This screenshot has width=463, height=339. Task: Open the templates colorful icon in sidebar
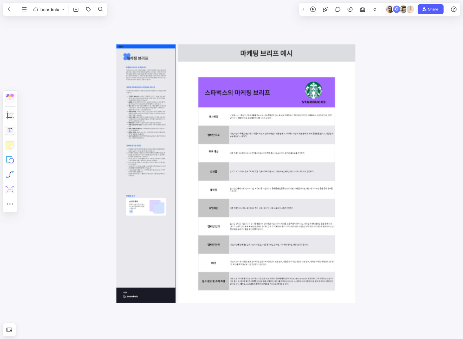click(x=10, y=97)
